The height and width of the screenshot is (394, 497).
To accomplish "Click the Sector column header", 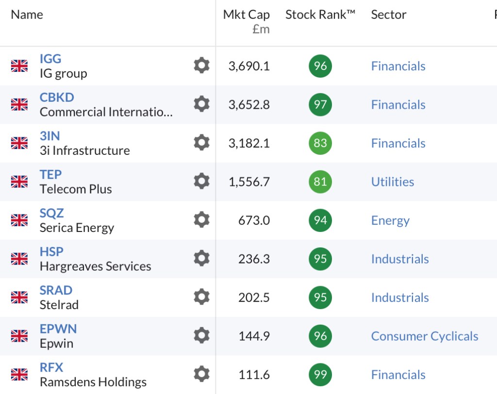I will click(x=388, y=15).
